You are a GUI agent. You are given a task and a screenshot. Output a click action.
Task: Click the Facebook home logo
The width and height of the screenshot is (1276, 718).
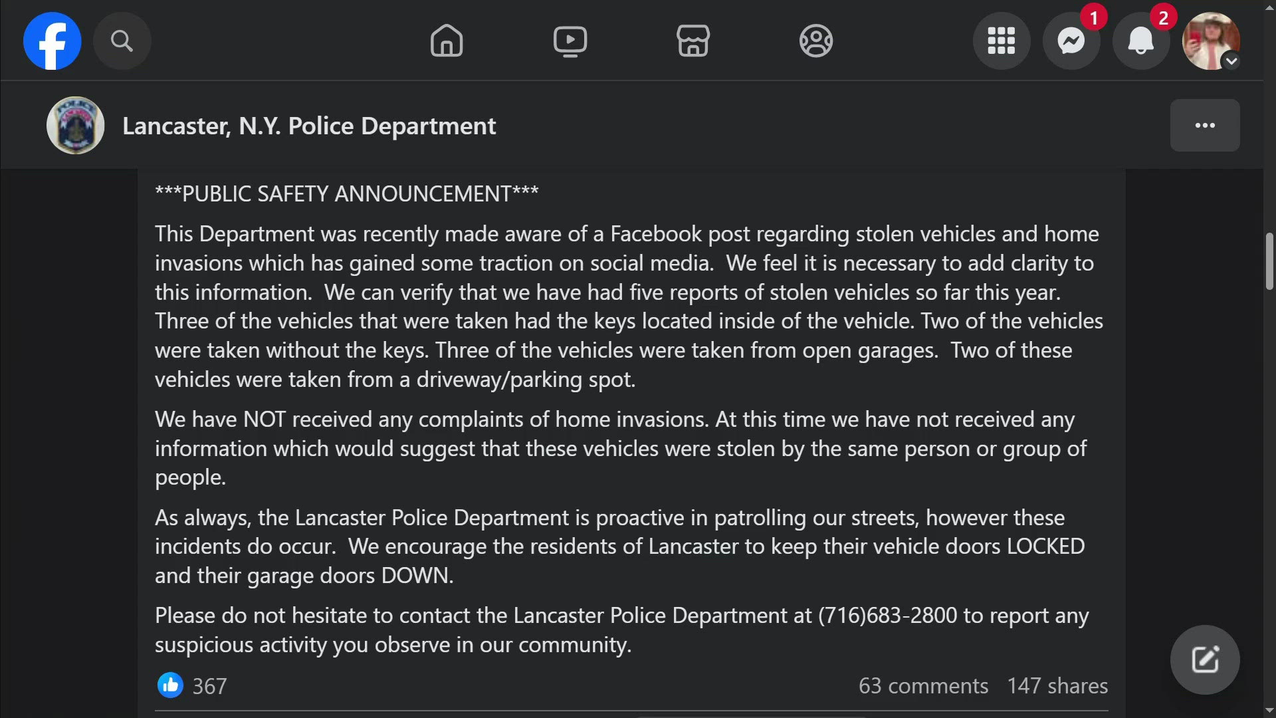[x=52, y=41]
